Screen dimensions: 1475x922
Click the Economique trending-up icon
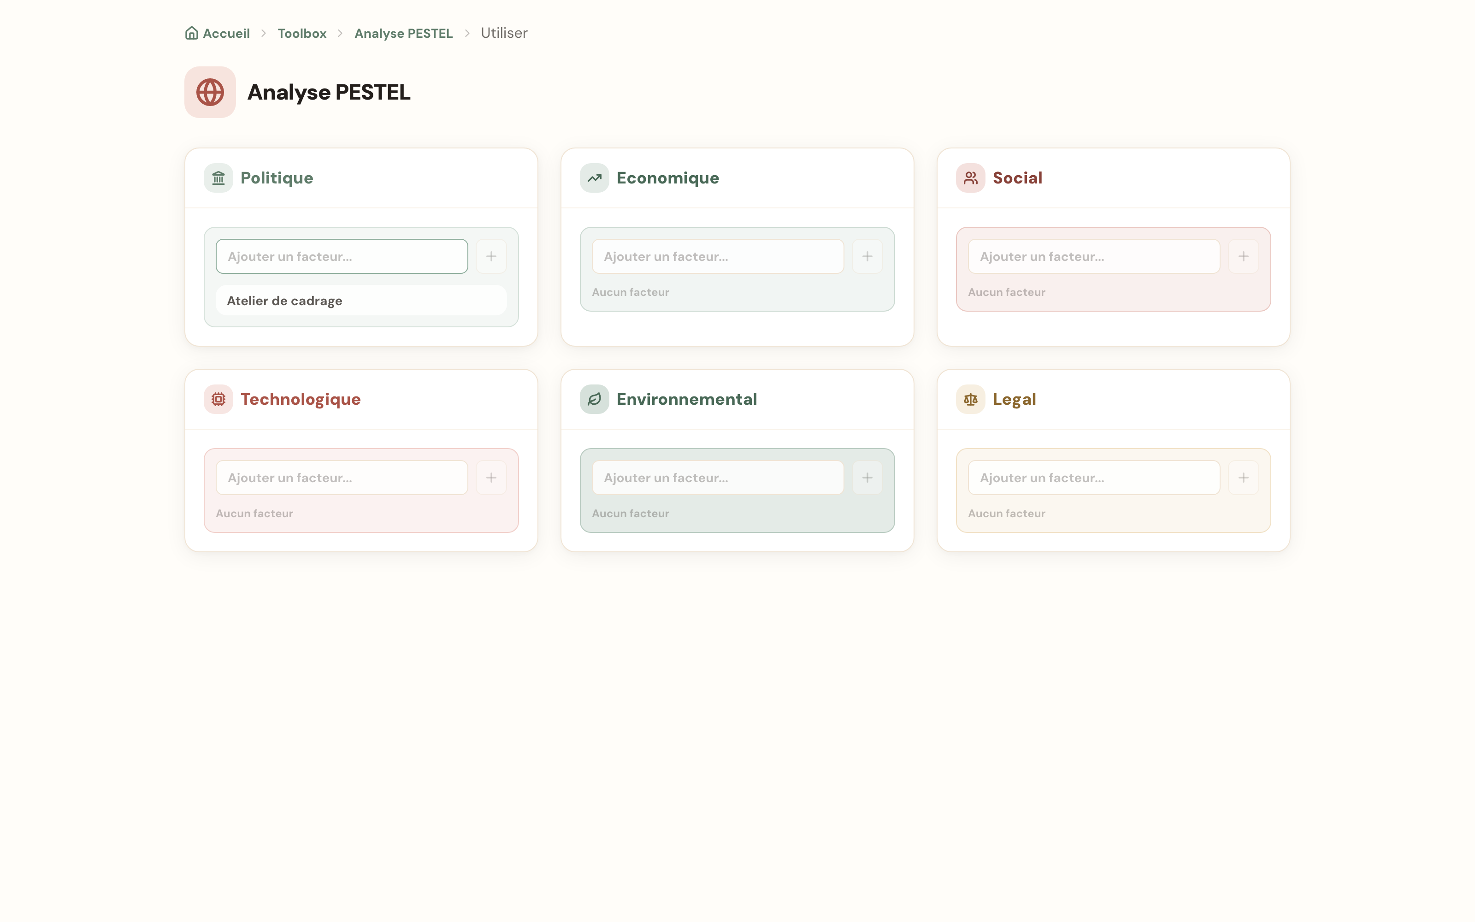pos(594,178)
